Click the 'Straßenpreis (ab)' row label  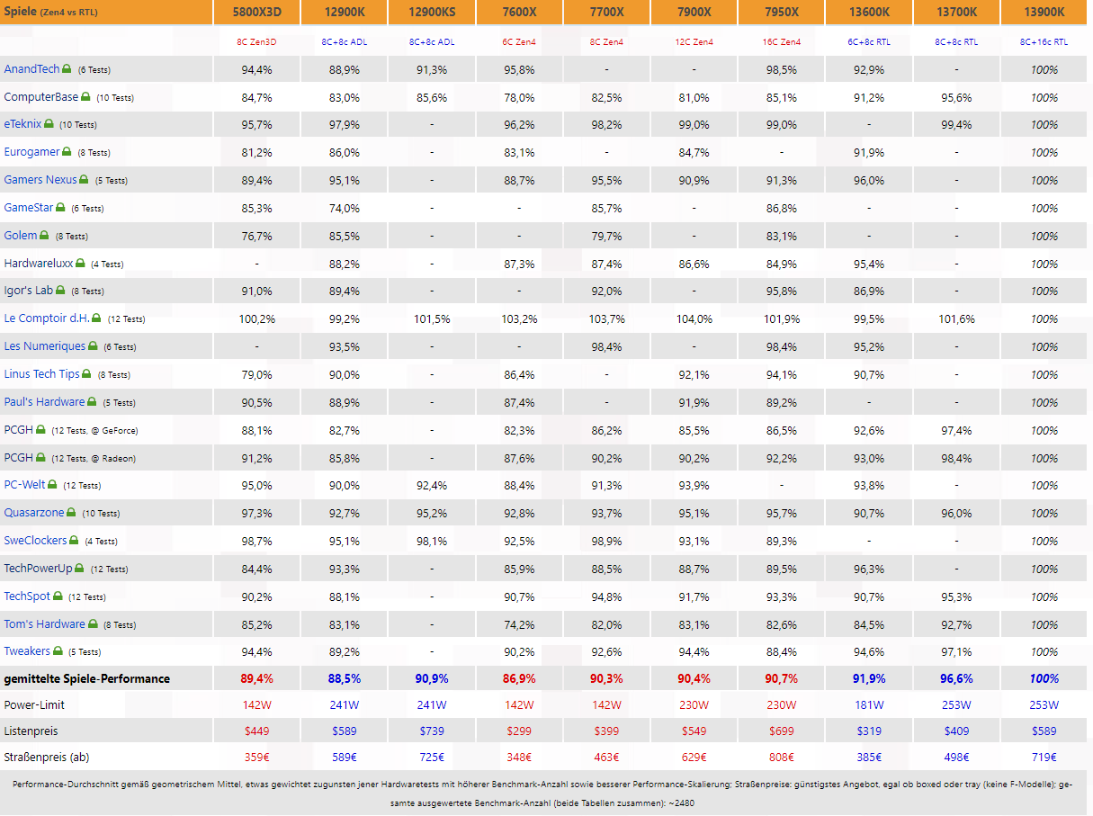(47, 758)
